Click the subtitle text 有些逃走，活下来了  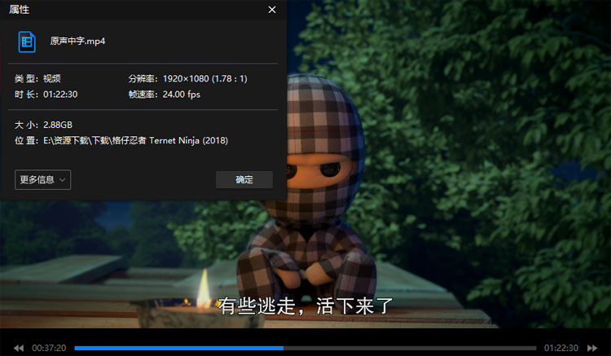pyautogui.click(x=305, y=306)
